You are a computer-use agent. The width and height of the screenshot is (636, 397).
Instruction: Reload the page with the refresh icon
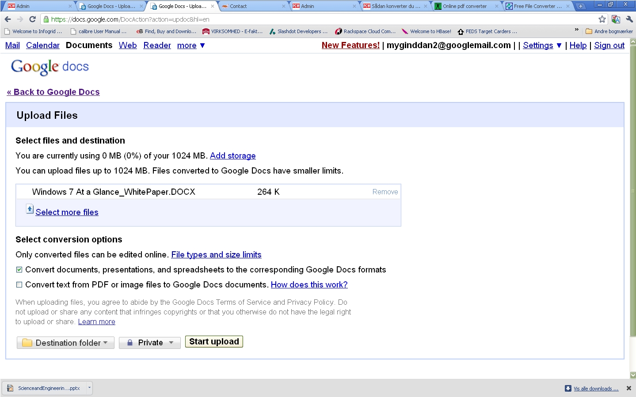32,19
